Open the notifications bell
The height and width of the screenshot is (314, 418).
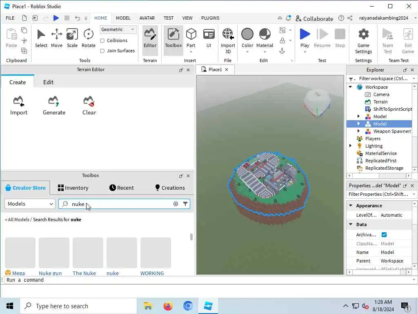tap(288, 18)
